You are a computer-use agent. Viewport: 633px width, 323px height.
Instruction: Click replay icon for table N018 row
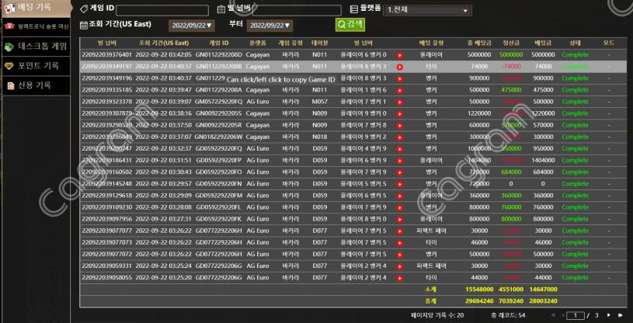[x=399, y=137]
